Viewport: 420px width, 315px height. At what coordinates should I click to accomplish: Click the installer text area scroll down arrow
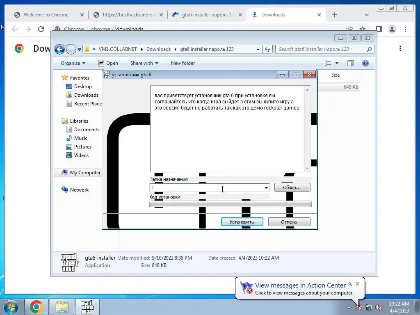click(x=307, y=169)
